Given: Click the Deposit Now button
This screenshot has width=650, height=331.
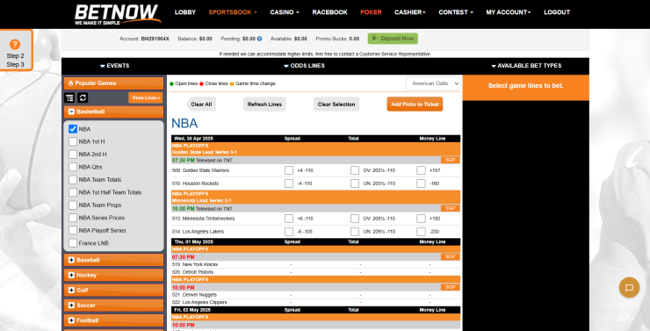Looking at the screenshot, I should pyautogui.click(x=393, y=39).
